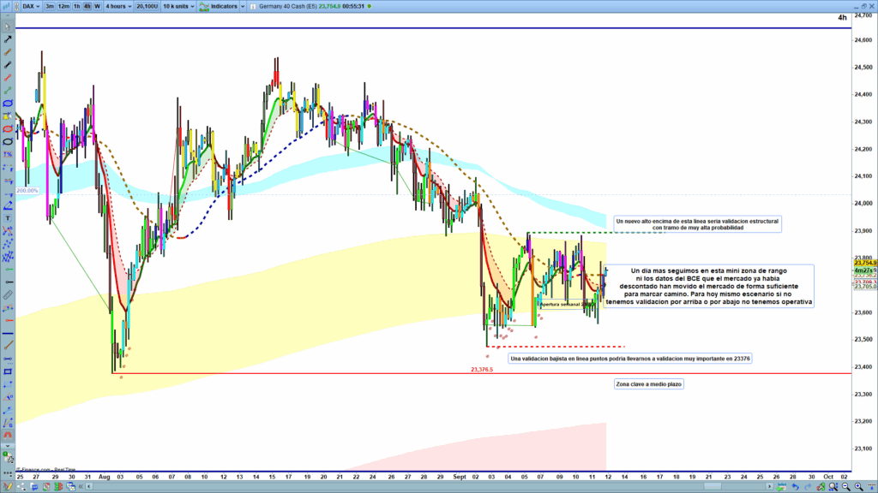This screenshot has height=493, width=878.
Task: Toggle the 3m timeframe button
Action: click(x=51, y=6)
